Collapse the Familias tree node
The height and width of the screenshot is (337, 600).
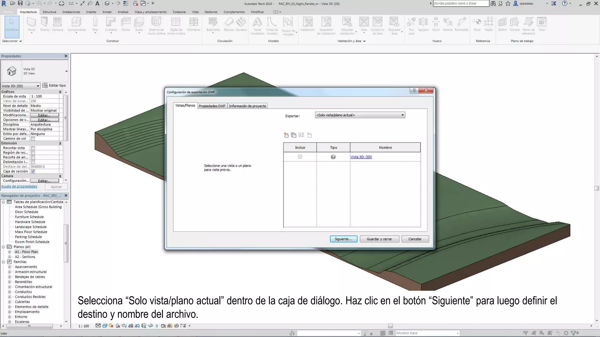3,262
